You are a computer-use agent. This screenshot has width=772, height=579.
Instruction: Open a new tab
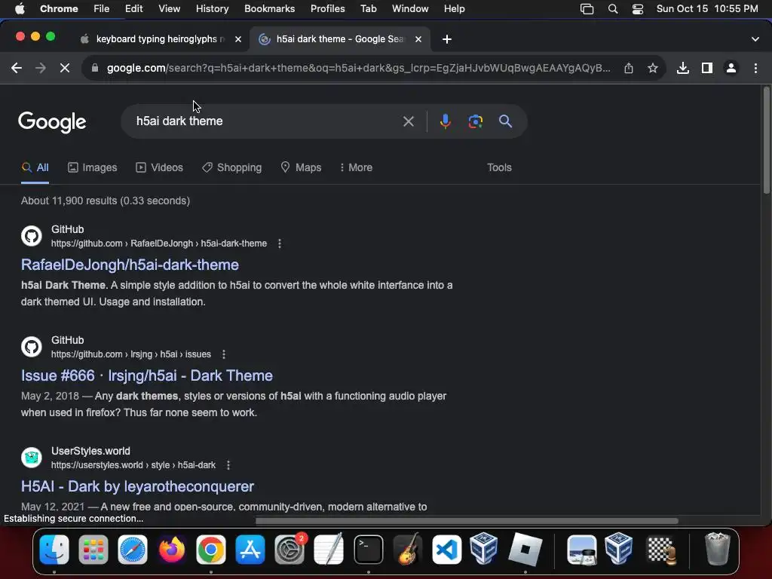[446, 39]
